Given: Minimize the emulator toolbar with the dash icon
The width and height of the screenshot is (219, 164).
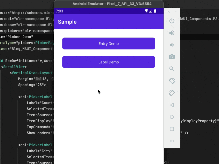Looking at the screenshot, I should [175, 12].
